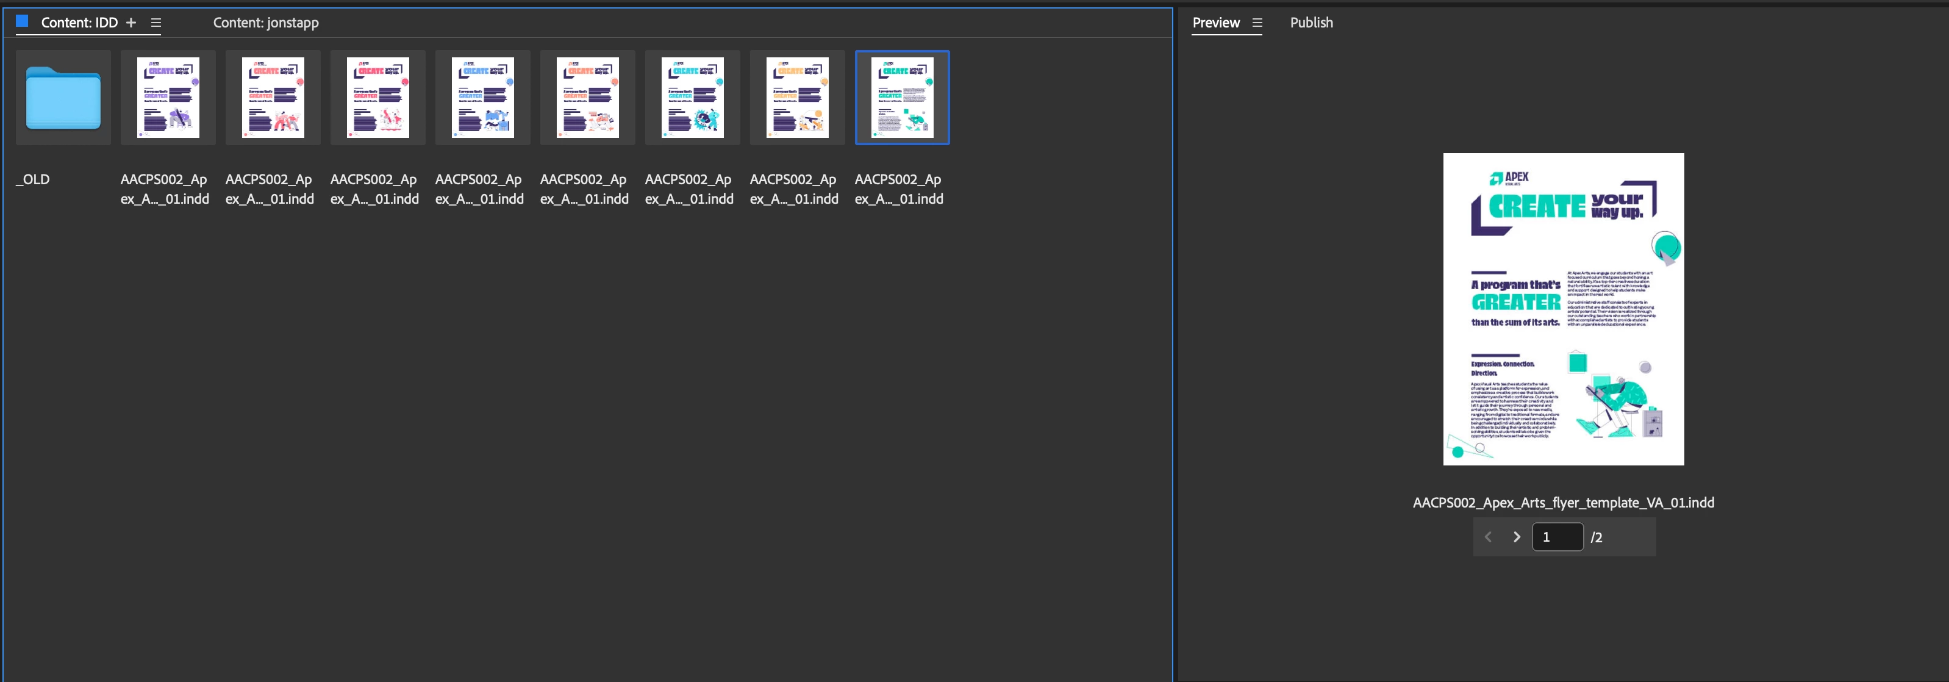
Task: Click the blue square Content panel icon
Action: (x=22, y=21)
